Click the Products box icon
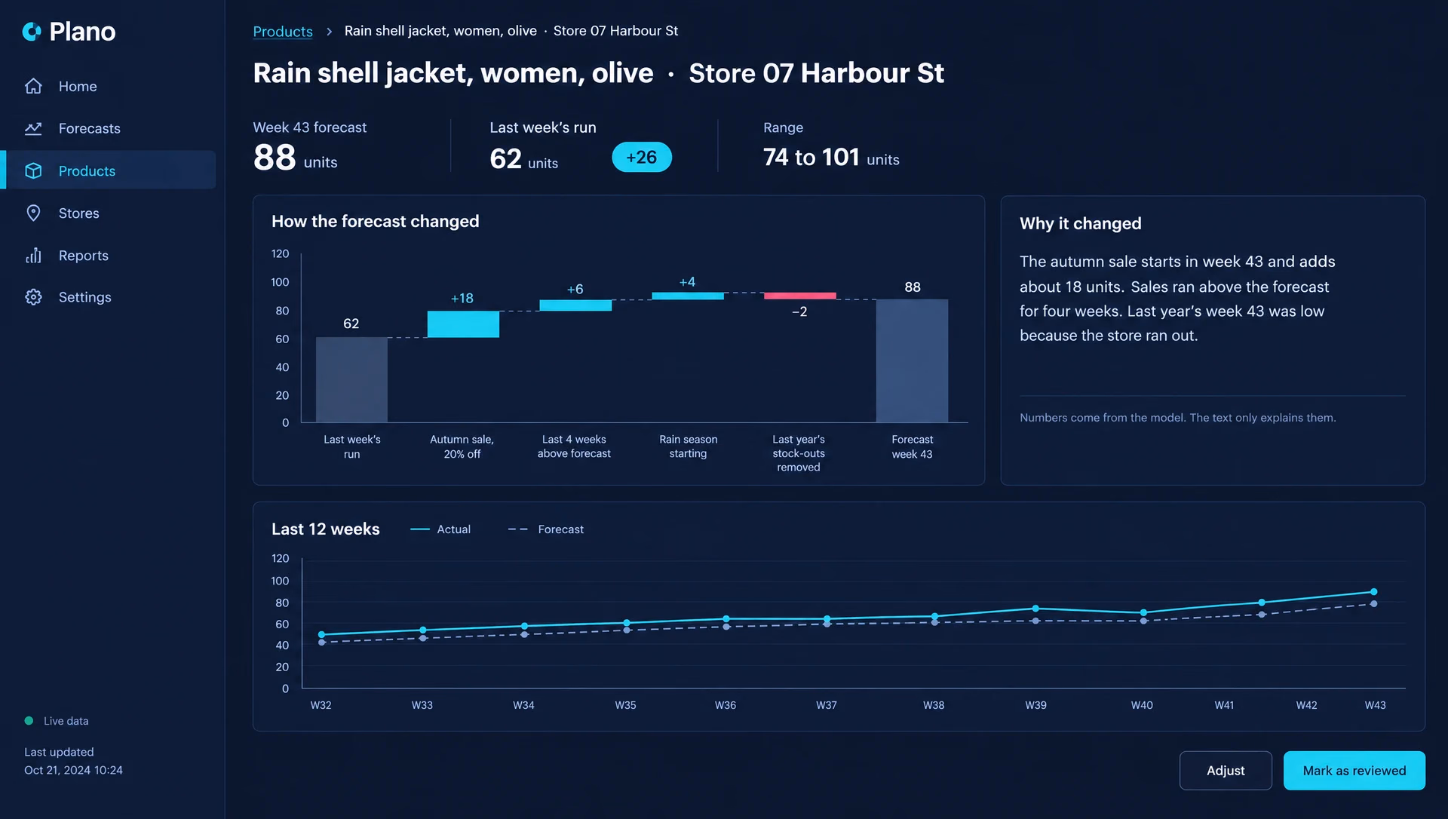The height and width of the screenshot is (819, 1448). pyautogui.click(x=33, y=170)
